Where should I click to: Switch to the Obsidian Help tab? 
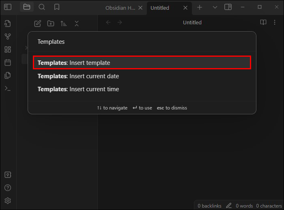coord(120,8)
